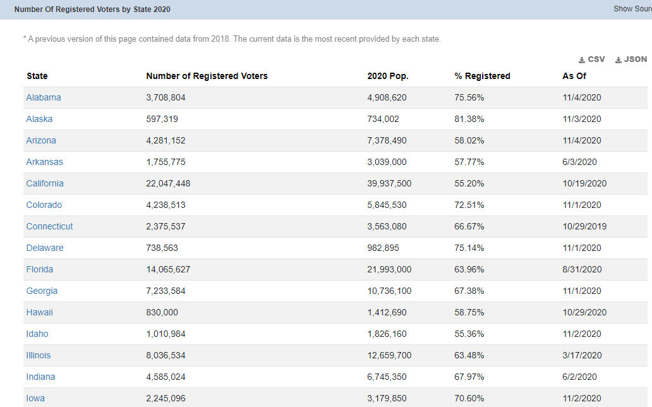Click the 58.75% registered value for Hawaii
The image size is (652, 407).
tap(469, 313)
